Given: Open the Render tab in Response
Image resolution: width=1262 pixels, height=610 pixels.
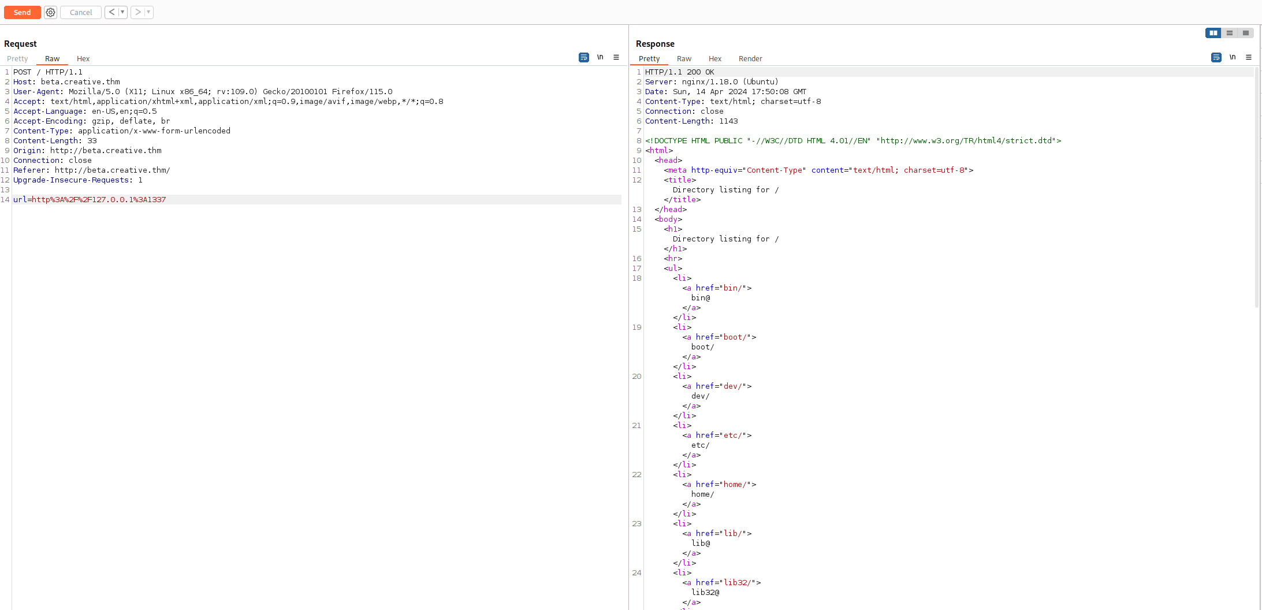Looking at the screenshot, I should (x=750, y=58).
